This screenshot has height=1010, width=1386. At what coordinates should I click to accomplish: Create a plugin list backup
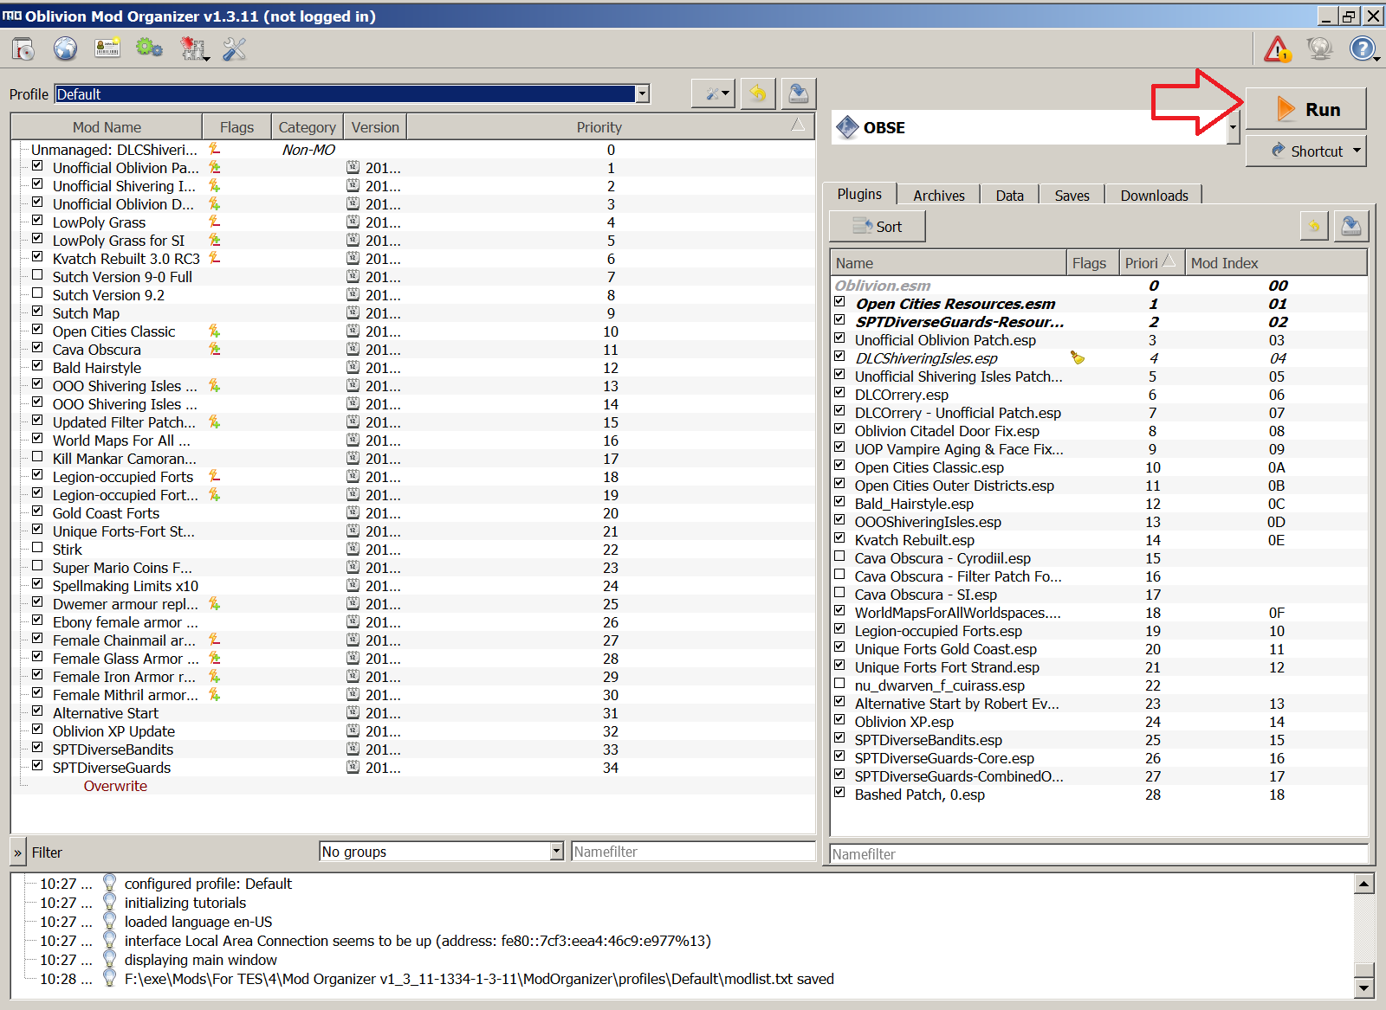coord(1350,227)
